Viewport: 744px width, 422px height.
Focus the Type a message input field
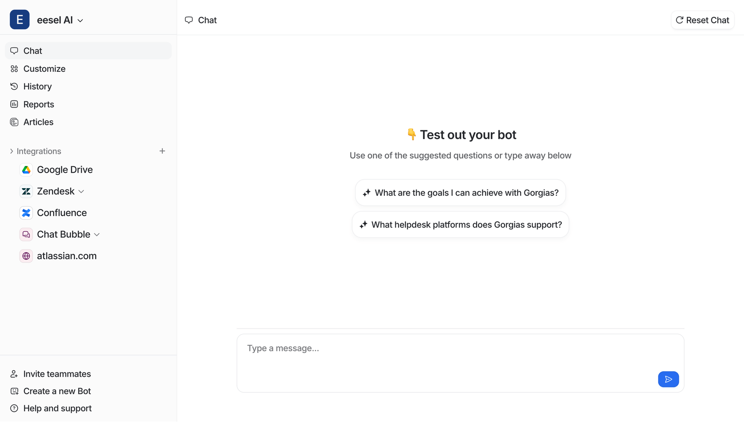(443, 354)
